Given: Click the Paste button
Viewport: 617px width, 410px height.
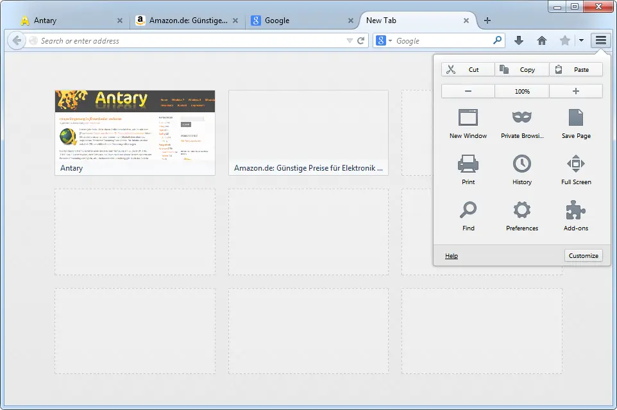Looking at the screenshot, I should click(576, 70).
